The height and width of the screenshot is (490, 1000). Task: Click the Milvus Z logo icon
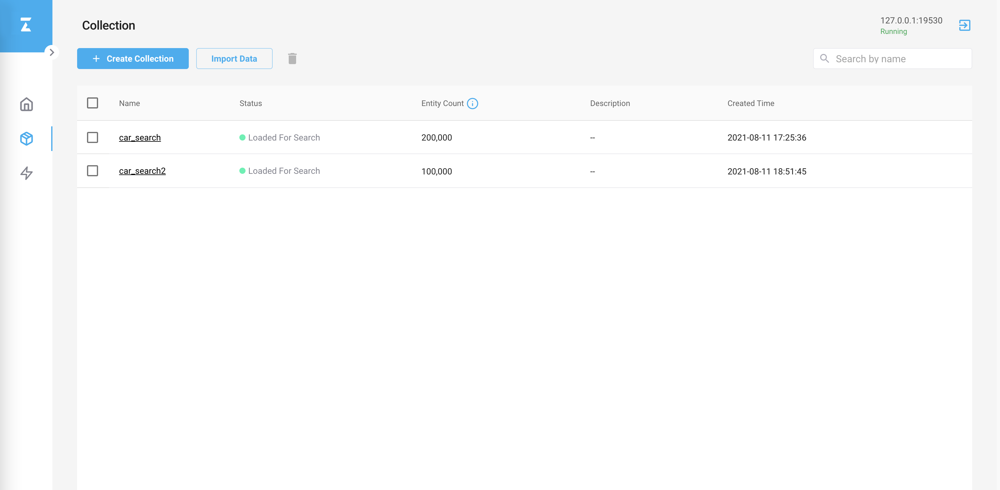26,24
